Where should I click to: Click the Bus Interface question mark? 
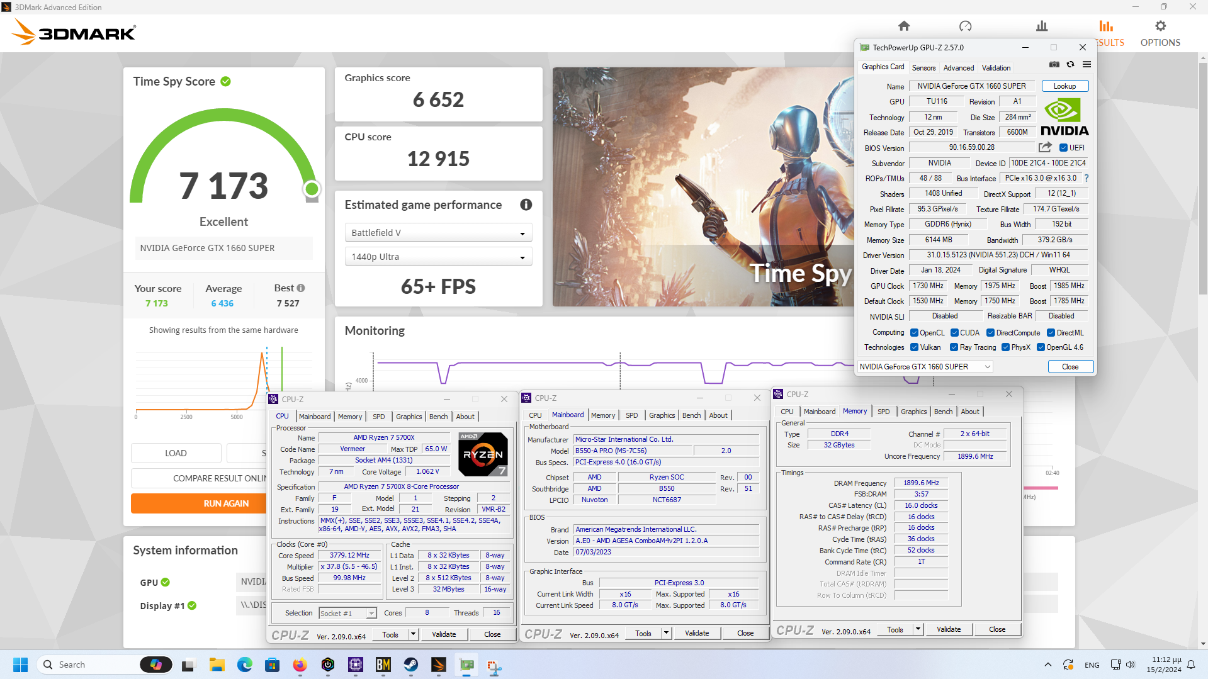[x=1087, y=178]
